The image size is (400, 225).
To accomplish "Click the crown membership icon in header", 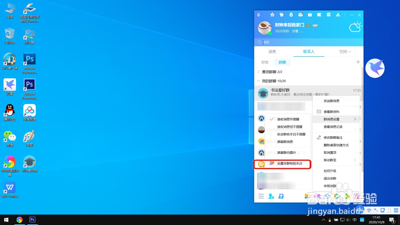I will click(x=310, y=15).
